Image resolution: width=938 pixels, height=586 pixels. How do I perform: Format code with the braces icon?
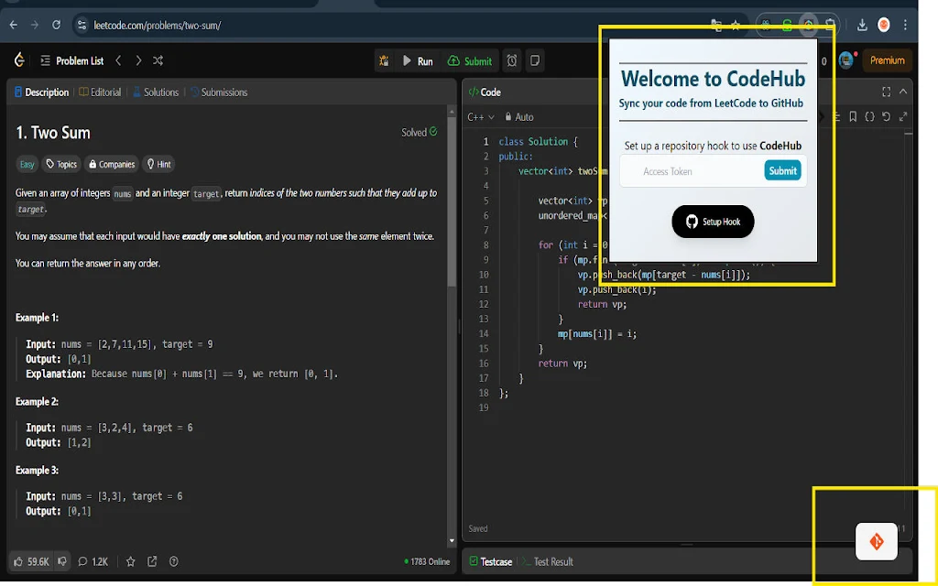click(x=870, y=116)
